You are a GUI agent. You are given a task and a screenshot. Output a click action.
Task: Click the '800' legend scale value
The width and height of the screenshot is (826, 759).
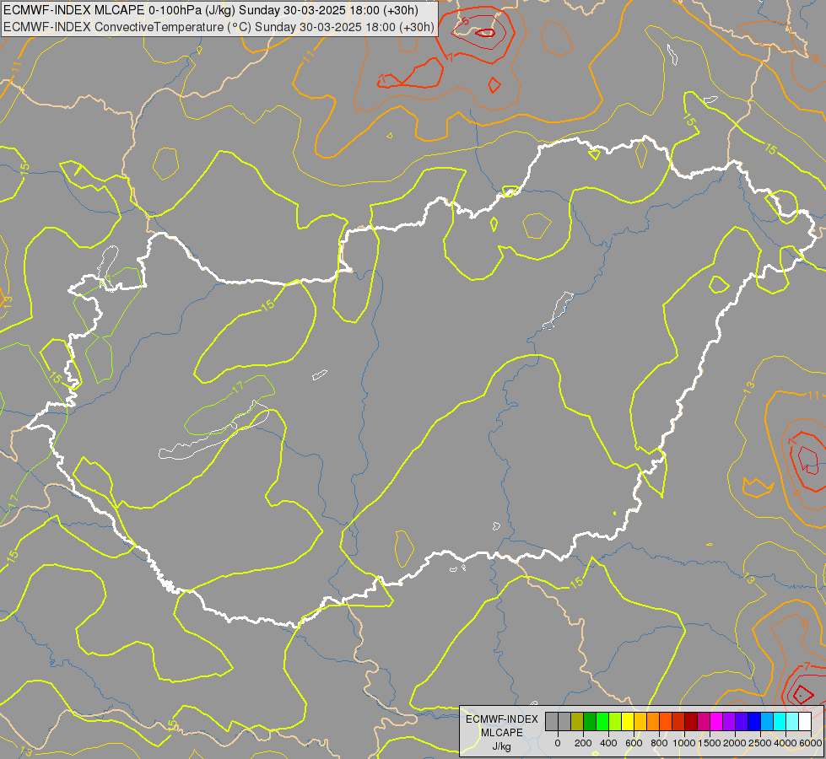click(659, 743)
